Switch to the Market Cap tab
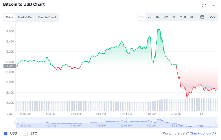Screen dimensions: 221x140 tap(25, 17)
